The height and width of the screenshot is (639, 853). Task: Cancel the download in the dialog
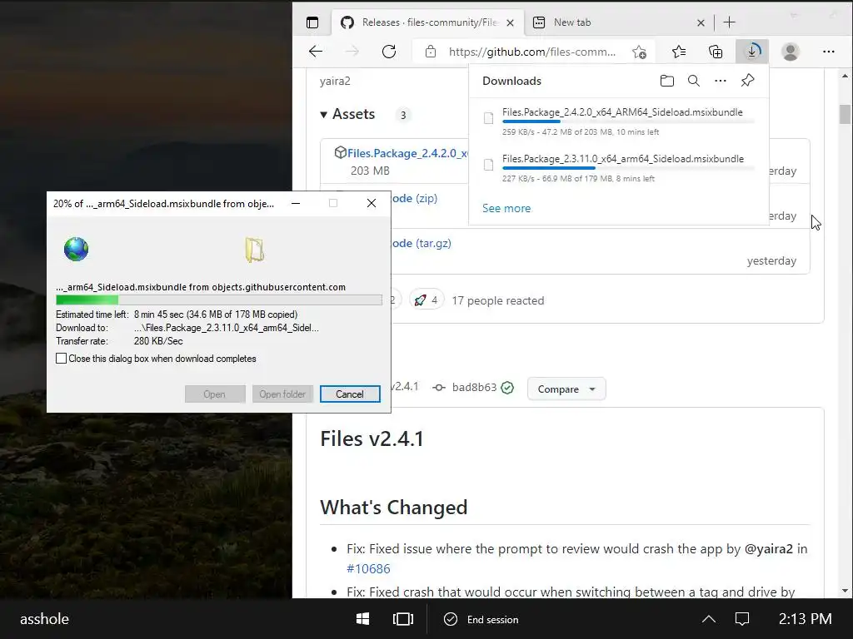click(350, 394)
